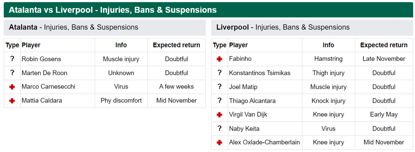Click the question mark beside Robin Gosens
415x152 pixels.
click(12, 59)
